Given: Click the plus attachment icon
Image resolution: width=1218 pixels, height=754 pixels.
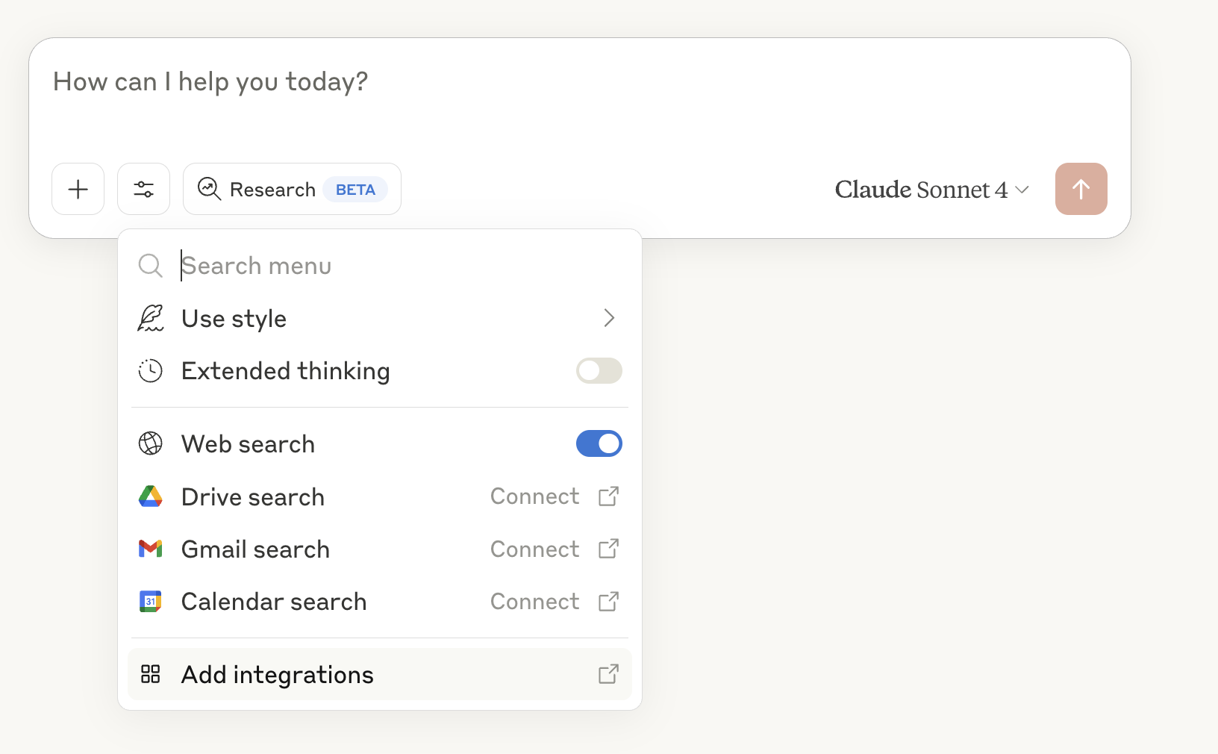Looking at the screenshot, I should pyautogui.click(x=78, y=190).
